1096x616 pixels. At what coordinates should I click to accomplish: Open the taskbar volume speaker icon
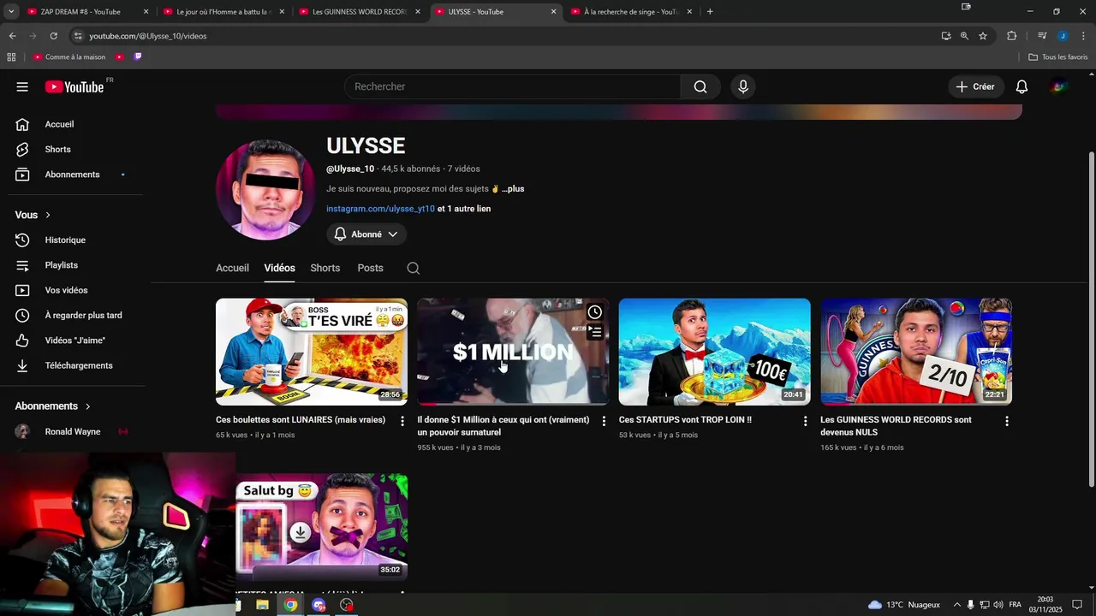(998, 605)
